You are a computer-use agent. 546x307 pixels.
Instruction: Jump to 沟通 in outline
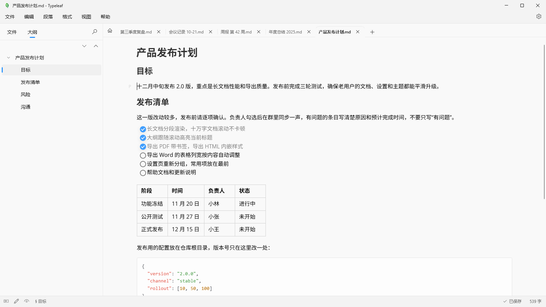tap(52, 107)
